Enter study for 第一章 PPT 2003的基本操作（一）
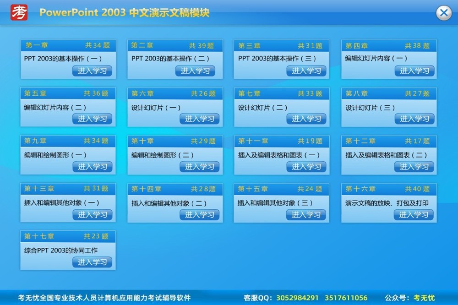Viewport: 458px width, 305px height. 93,71
